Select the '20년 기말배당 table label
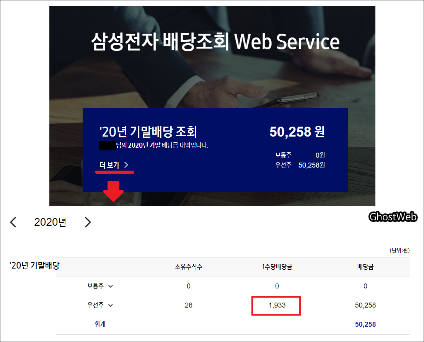The height and width of the screenshot is (342, 424). (x=34, y=265)
